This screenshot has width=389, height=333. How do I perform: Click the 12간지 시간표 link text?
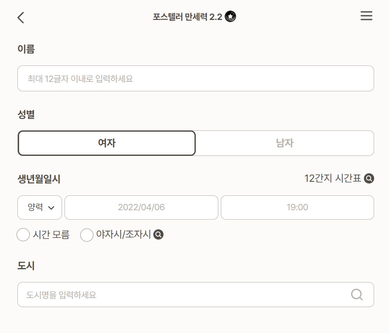pyautogui.click(x=333, y=178)
